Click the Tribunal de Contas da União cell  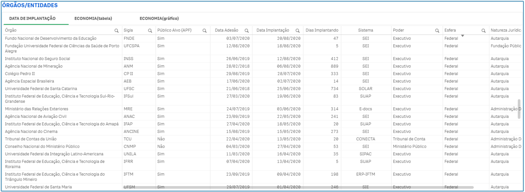pyautogui.click(x=31, y=139)
